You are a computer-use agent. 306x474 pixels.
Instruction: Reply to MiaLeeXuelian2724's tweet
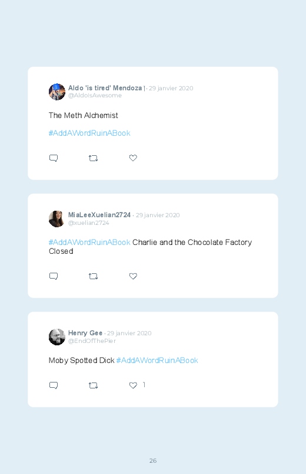(x=54, y=276)
